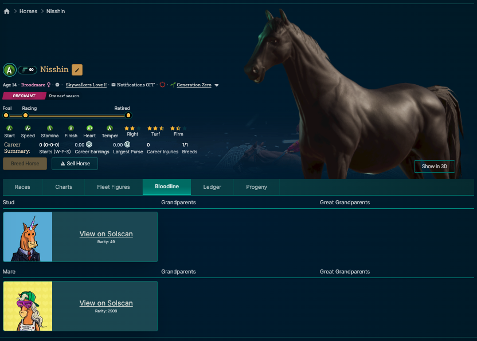
Task: Click the red dotted circle icon
Action: (162, 85)
